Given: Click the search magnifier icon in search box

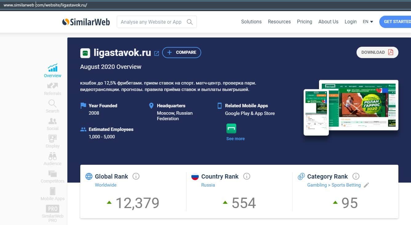Looking at the screenshot, I should tap(190, 22).
